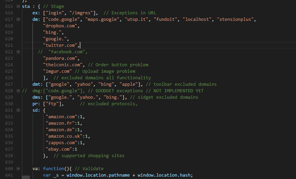This screenshot has height=179, width=296.
Task: Click the commented "facebook.com" entry
Action: pos(67,52)
